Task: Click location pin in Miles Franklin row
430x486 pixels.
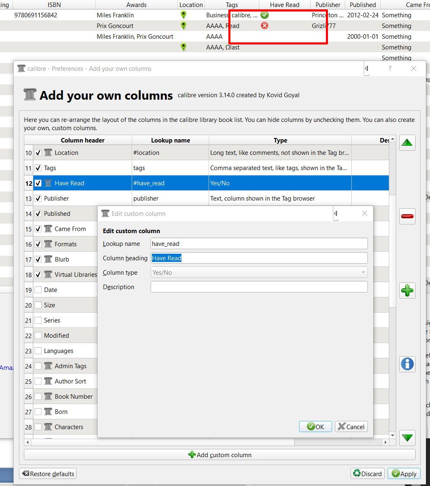Action: 184,14
